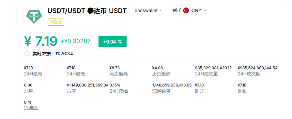Click the +¥0.00287 price change value

click(x=76, y=41)
